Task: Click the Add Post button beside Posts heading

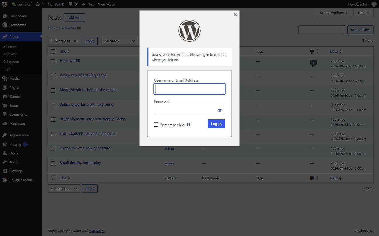Action: tap(74, 18)
